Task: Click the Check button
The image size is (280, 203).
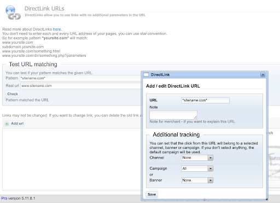Action: [x=13, y=94]
